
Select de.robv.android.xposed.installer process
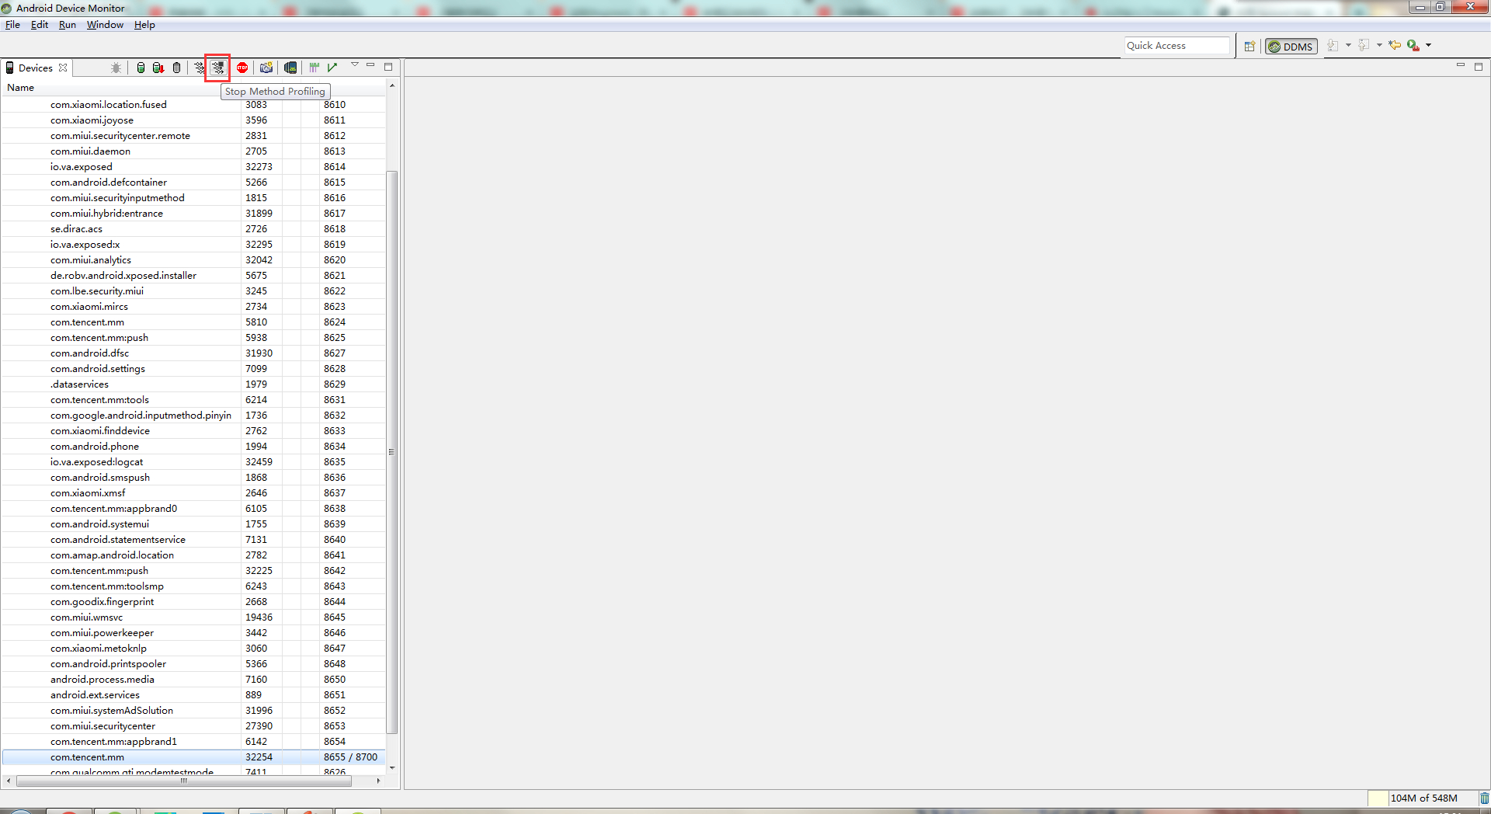pyautogui.click(x=194, y=275)
